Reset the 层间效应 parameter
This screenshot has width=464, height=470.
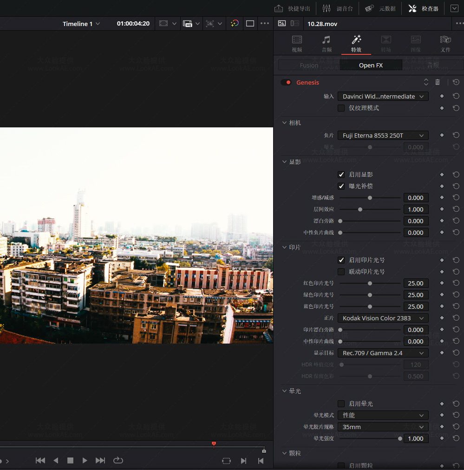(456, 209)
